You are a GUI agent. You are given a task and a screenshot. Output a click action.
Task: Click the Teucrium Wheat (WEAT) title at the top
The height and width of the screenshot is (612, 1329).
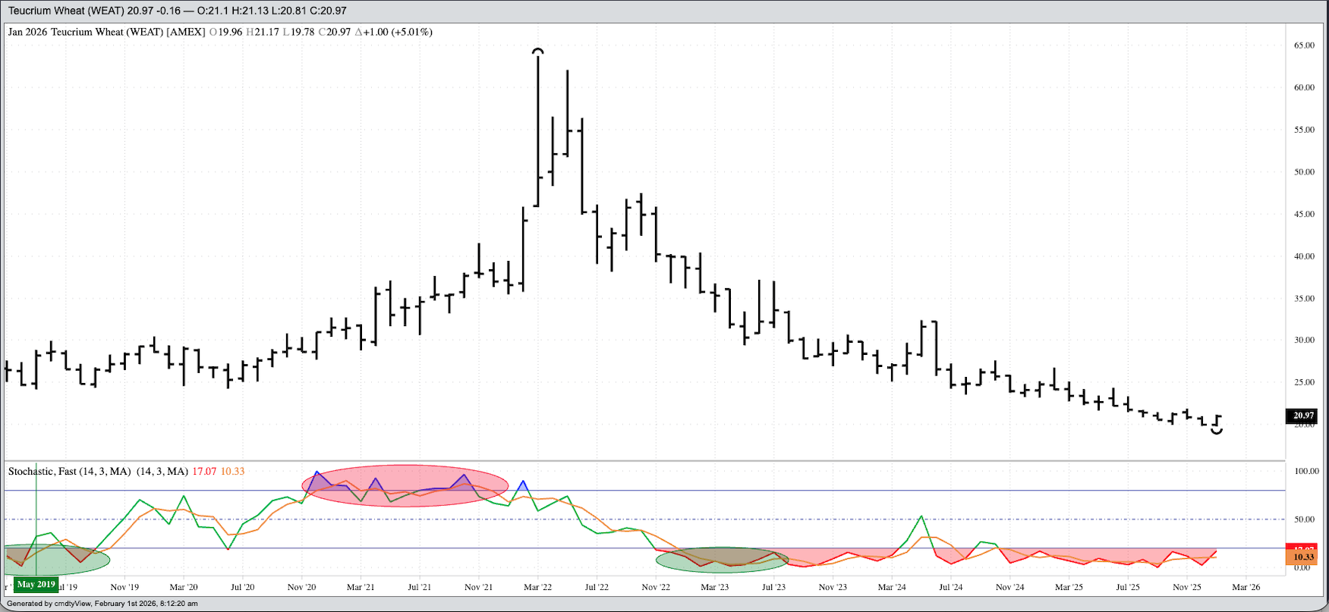coord(66,11)
